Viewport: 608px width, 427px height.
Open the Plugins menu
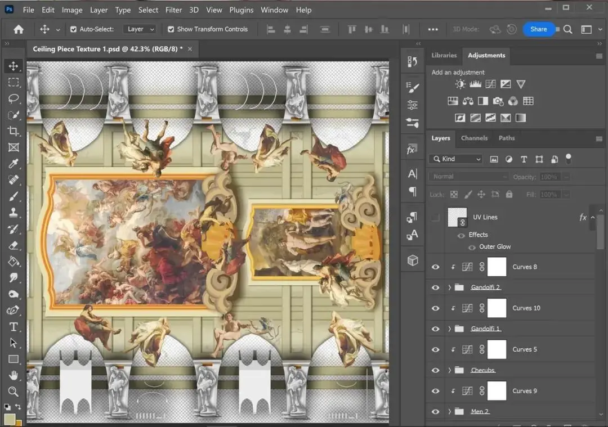click(x=241, y=10)
